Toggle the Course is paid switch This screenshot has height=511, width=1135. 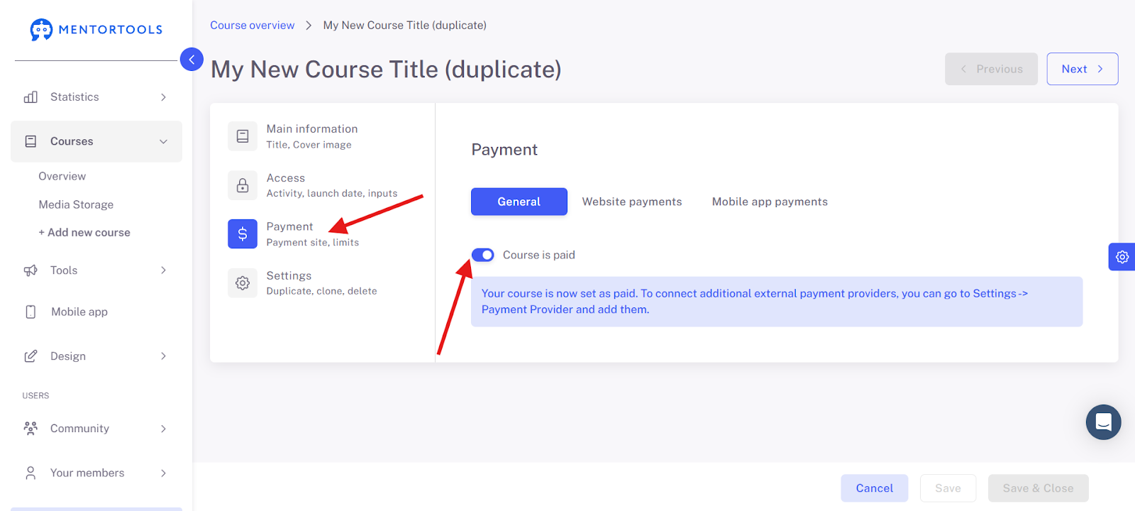(483, 255)
